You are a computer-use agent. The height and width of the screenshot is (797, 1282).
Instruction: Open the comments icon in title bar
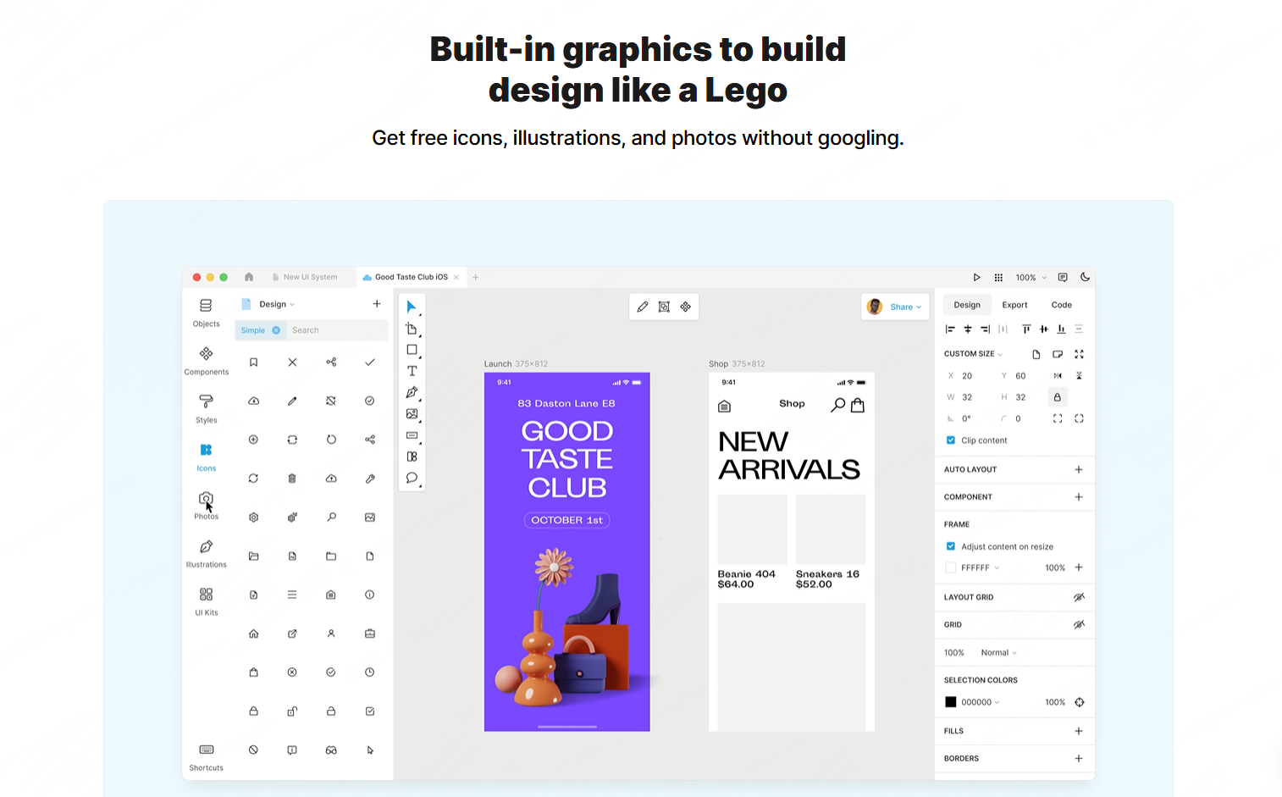coord(1063,277)
